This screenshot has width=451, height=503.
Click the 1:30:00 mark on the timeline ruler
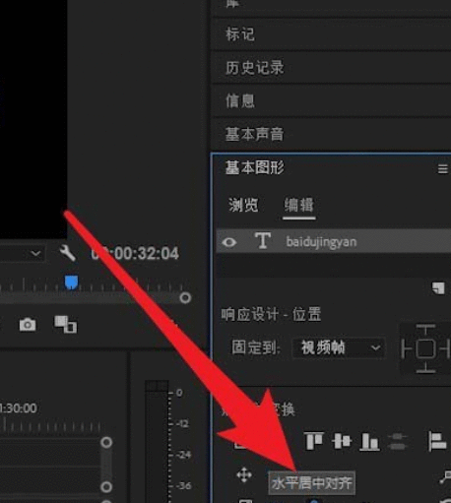point(19,409)
